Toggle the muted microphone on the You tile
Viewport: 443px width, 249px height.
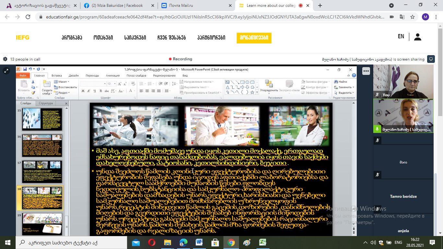377,95
